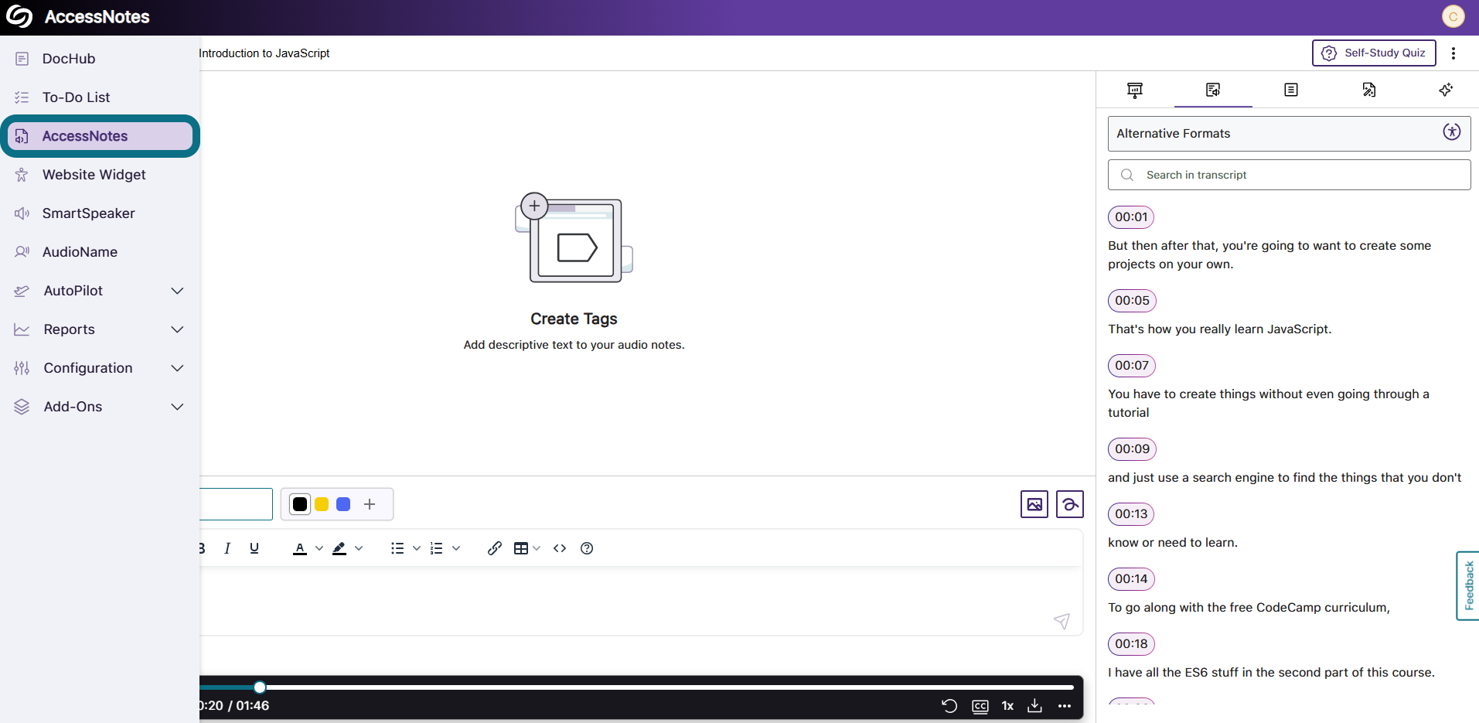Open the table insert icon
The width and height of the screenshot is (1479, 723).
coord(521,548)
